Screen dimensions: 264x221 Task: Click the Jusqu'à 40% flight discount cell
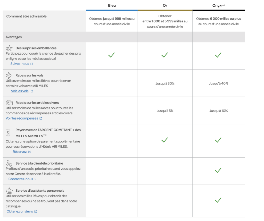pos(218,83)
